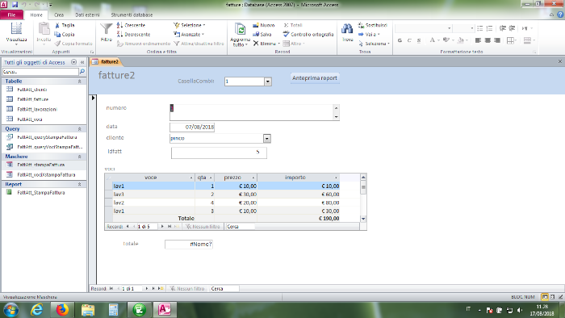The width and height of the screenshot is (565, 318).
Task: Click the navigation pane search magnifier
Action: tap(82, 72)
